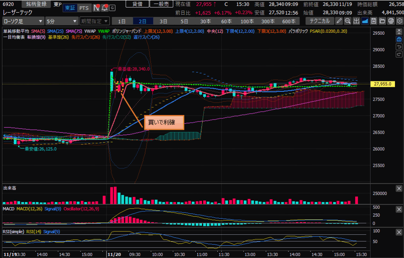The image size is (404, 258).
Task: Open the 期間指定 period dropdown
Action: click(94, 21)
